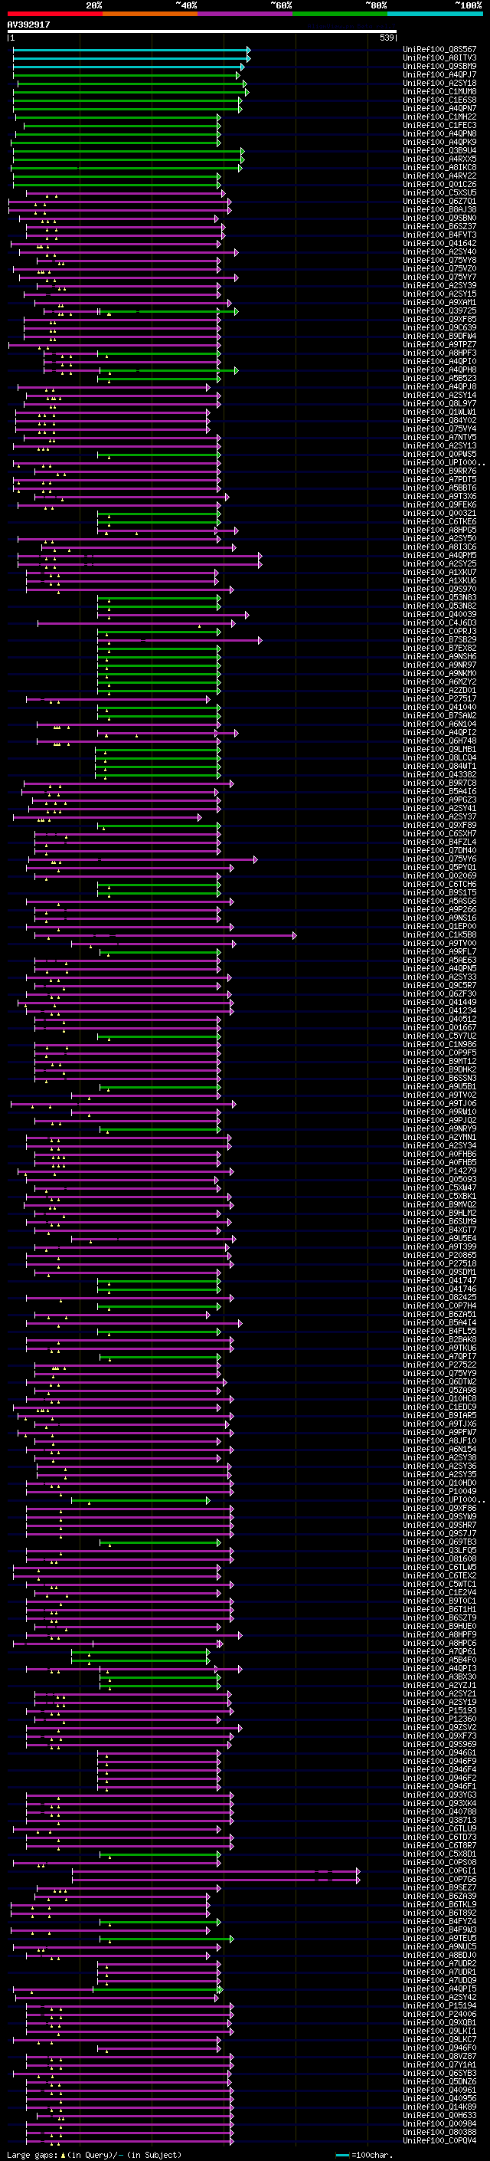
Task: Click the white query sequence bar
Action: tap(202, 31)
